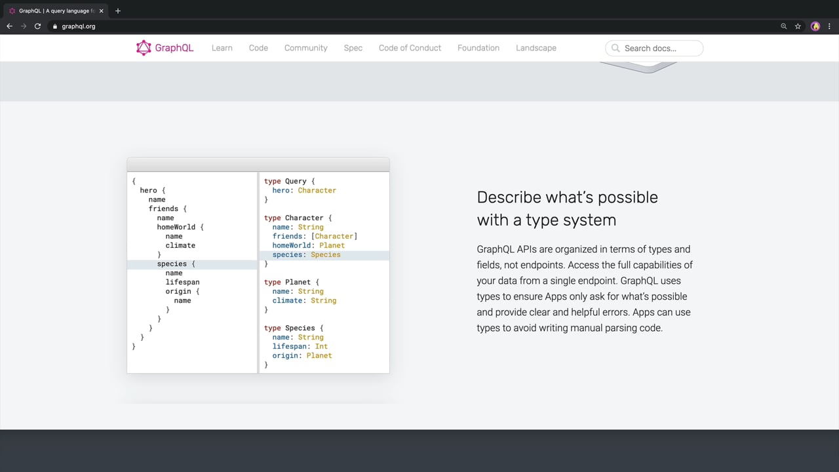This screenshot has width=839, height=472.
Task: Click the GraphQL tab favicon
Action: (x=12, y=10)
